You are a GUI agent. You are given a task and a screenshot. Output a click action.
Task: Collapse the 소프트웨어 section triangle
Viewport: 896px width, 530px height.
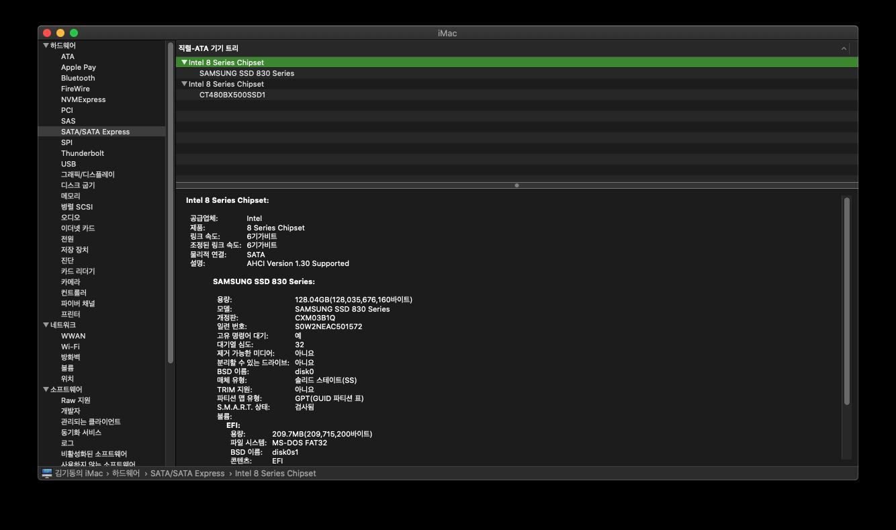click(46, 390)
